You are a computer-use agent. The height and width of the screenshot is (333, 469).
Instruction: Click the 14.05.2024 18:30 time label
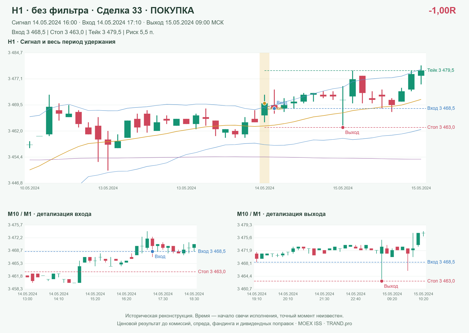[x=194, y=296]
